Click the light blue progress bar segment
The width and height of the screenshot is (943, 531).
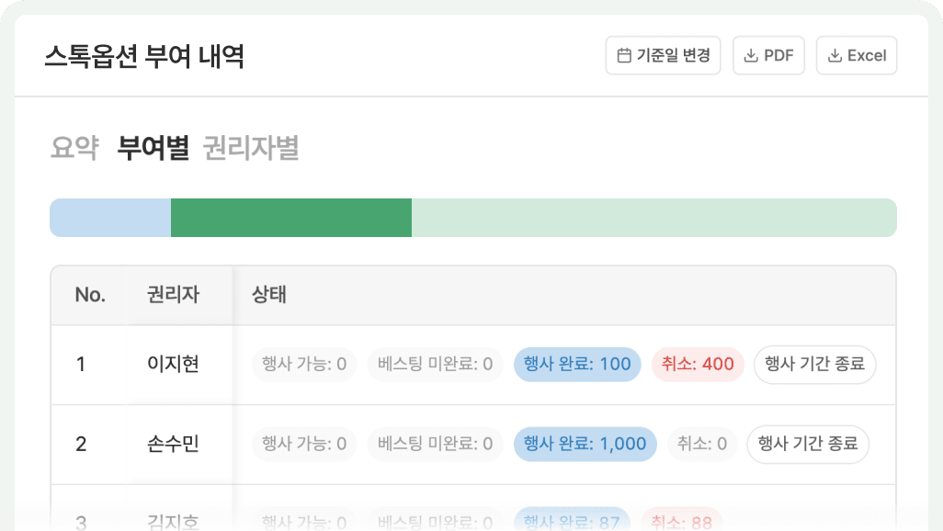[x=110, y=218]
